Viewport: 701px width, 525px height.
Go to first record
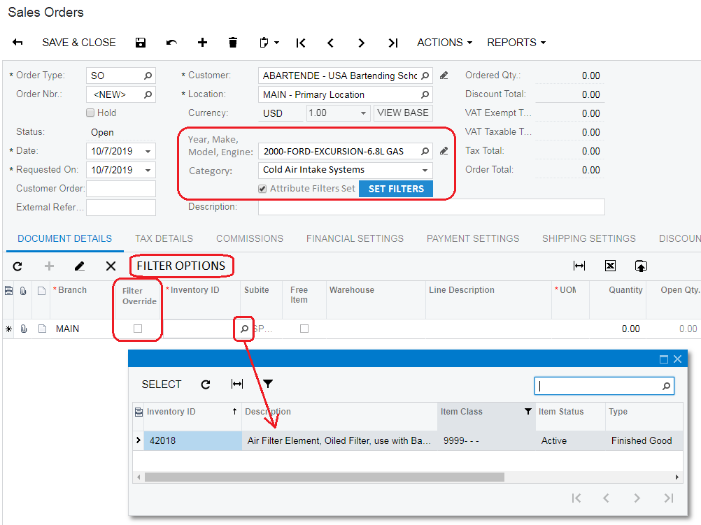pyautogui.click(x=301, y=43)
